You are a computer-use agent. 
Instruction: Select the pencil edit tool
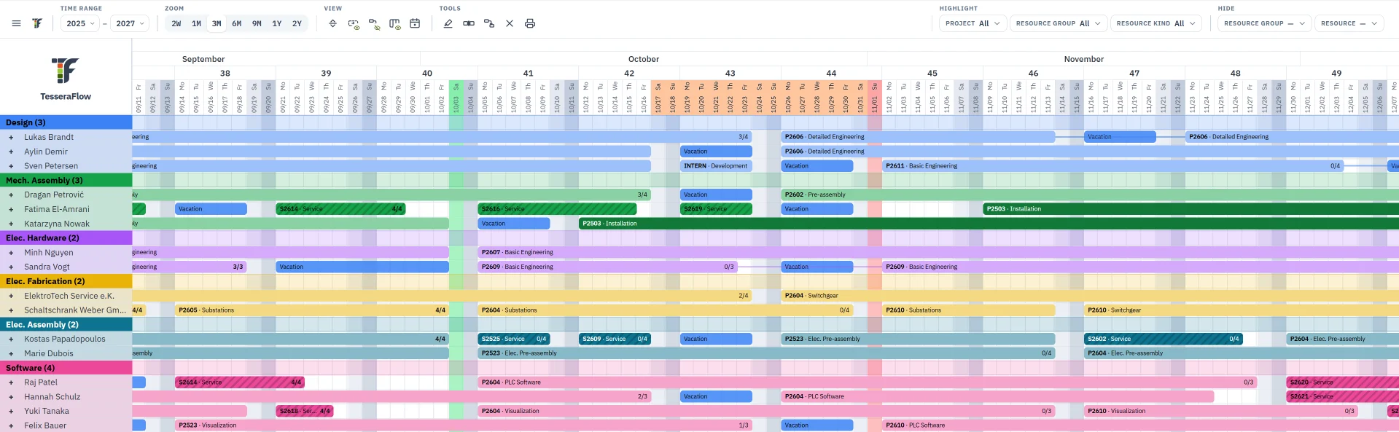[x=448, y=23]
